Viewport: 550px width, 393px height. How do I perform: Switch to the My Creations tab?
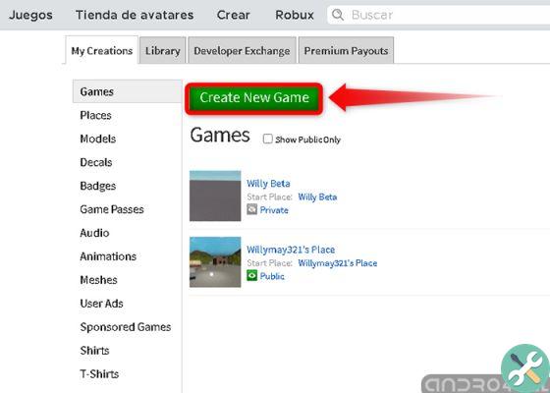coord(102,50)
